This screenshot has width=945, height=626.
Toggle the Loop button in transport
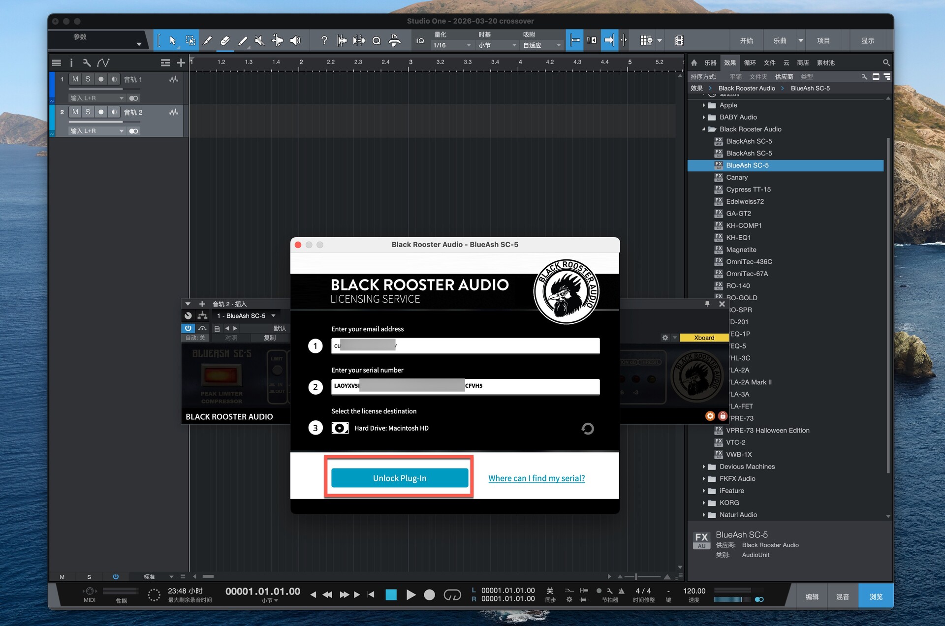pos(452,595)
